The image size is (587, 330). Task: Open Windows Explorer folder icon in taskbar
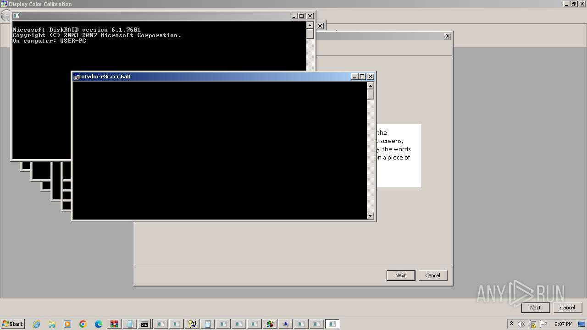coord(52,324)
